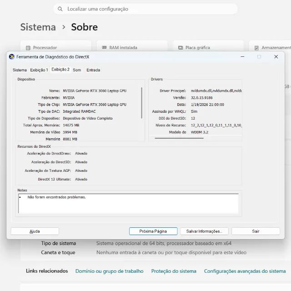
Task: Click the Nome value RTX 3060 Laptop GPU
Action: [95, 91]
